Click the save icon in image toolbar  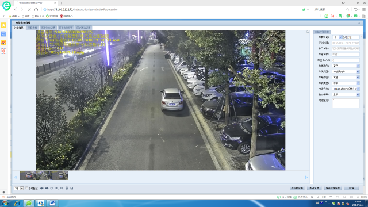point(72,188)
